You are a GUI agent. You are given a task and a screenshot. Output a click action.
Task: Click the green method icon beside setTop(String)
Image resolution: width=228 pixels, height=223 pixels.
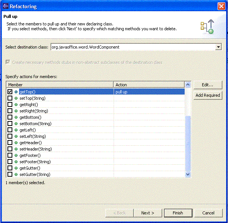pyautogui.click(x=16, y=98)
